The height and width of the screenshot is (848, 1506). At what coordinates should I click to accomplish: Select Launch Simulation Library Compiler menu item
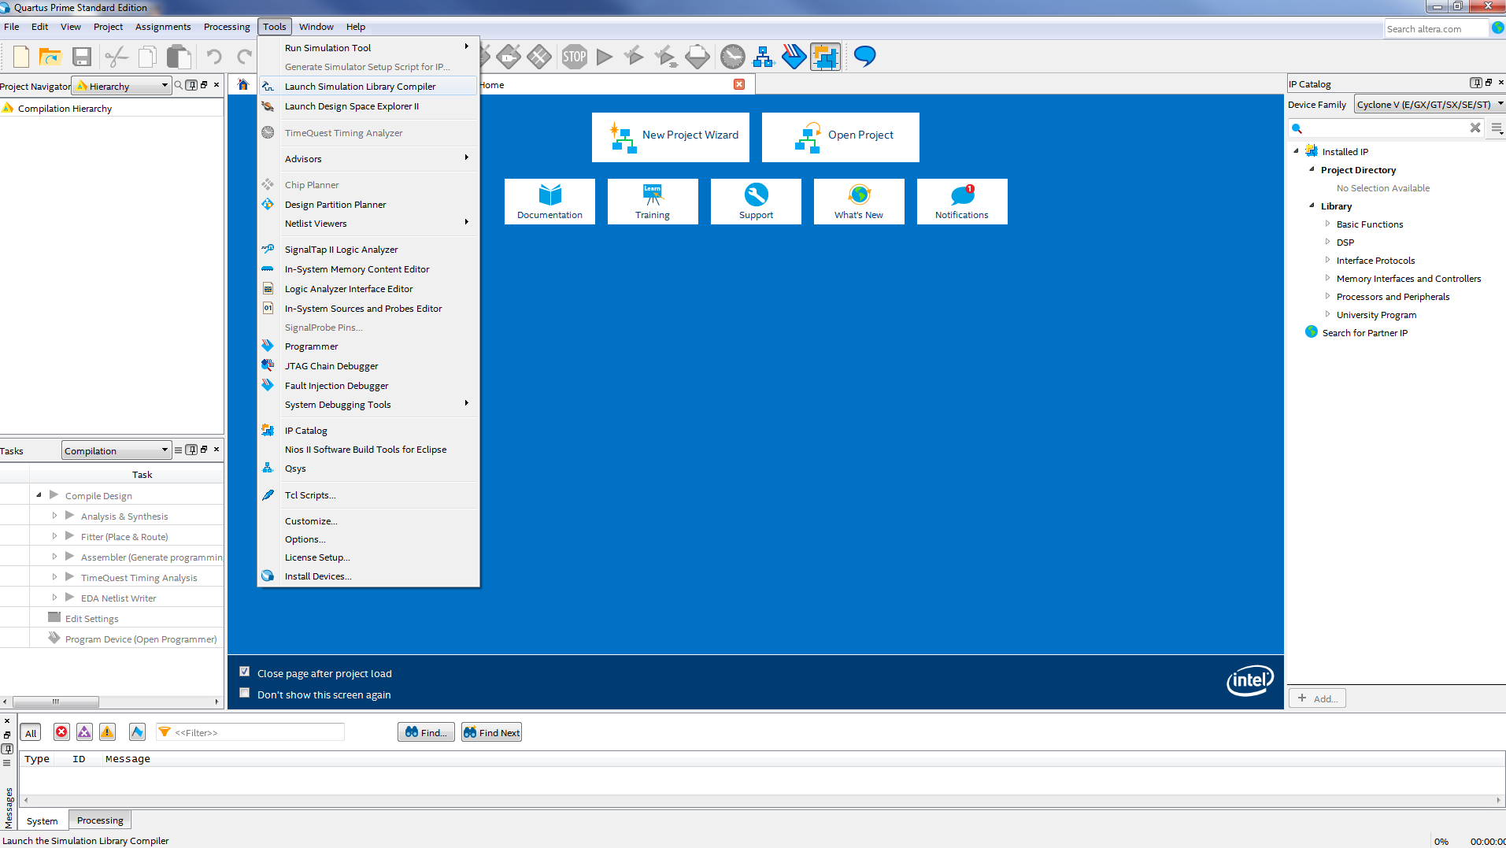coord(368,87)
